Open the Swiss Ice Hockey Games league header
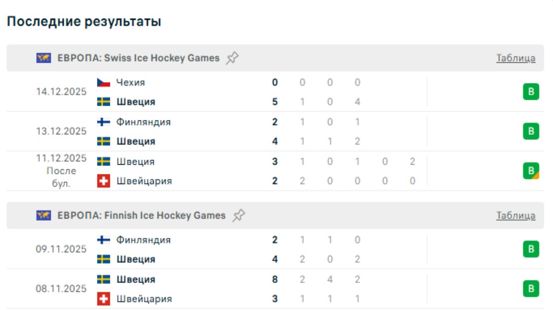Viewport: 553px width, 310px height. pyautogui.click(x=138, y=58)
